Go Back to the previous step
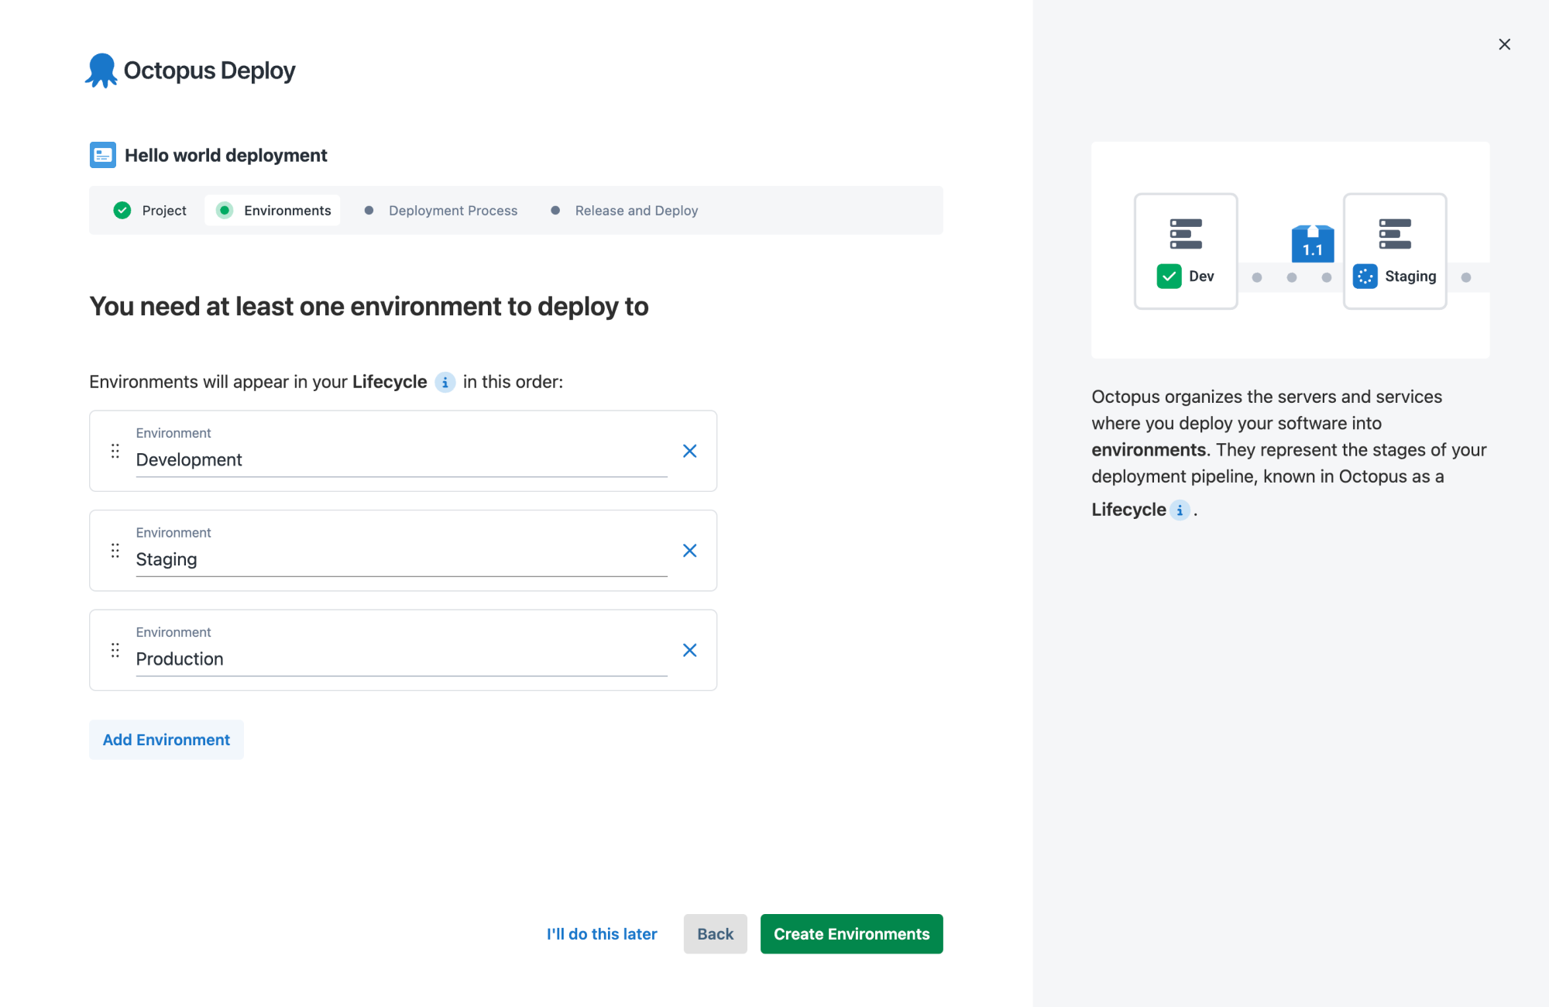 point(715,934)
